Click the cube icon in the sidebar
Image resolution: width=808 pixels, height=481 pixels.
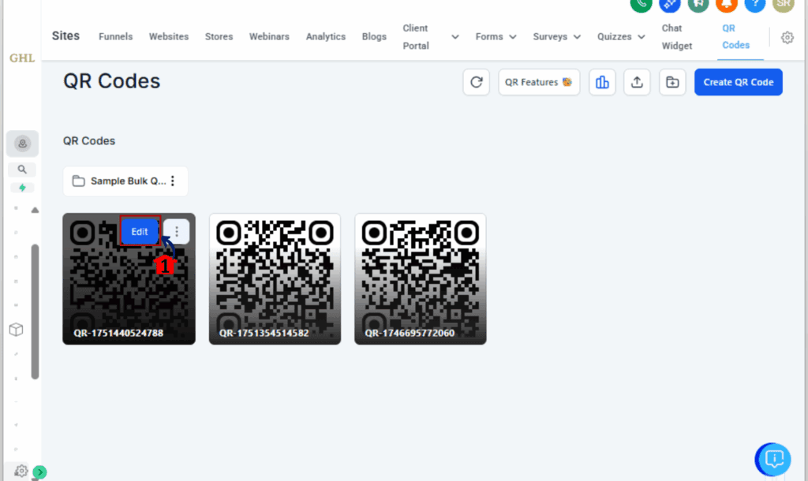(16, 329)
